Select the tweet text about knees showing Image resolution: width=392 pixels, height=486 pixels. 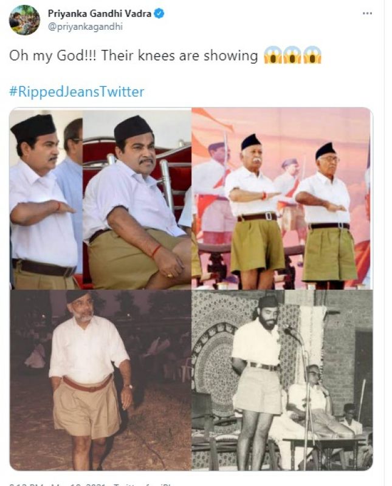coord(134,56)
